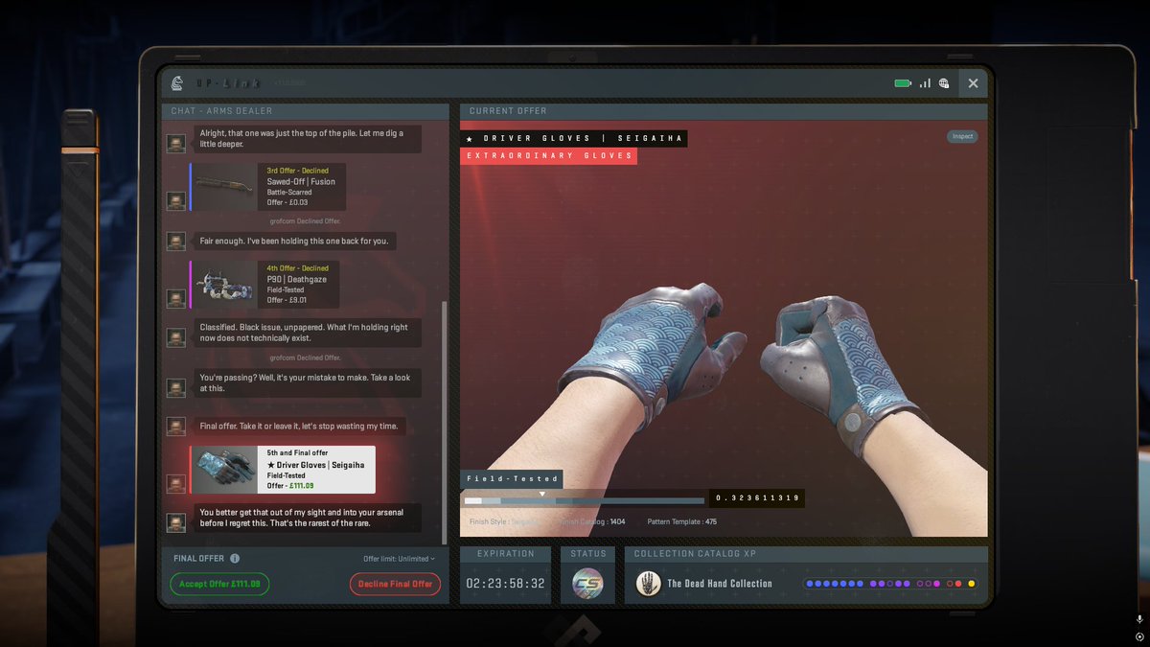Click the 'Chat - Arms Dealer' panel header

point(305,111)
